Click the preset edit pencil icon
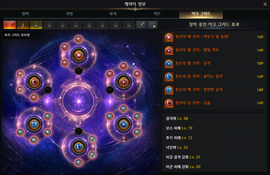The image size is (270, 175). [x=141, y=25]
